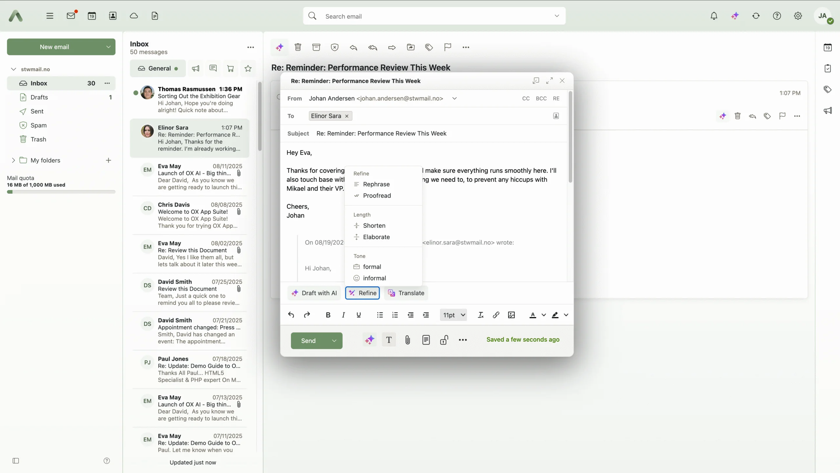Click the notifications bell icon

pos(714,16)
